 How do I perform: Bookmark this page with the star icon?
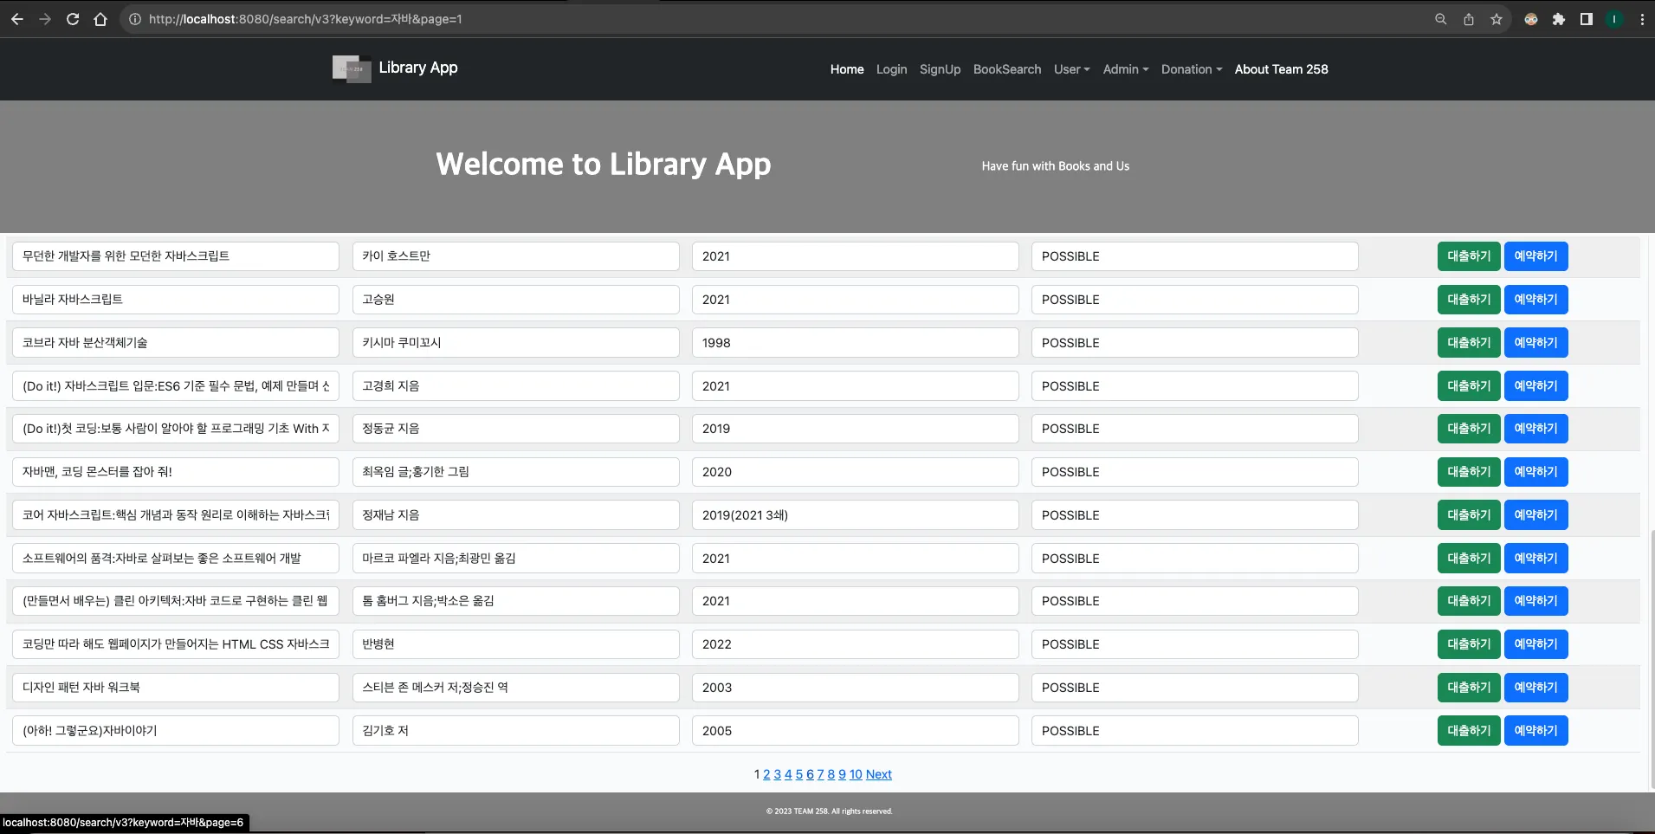1497,19
